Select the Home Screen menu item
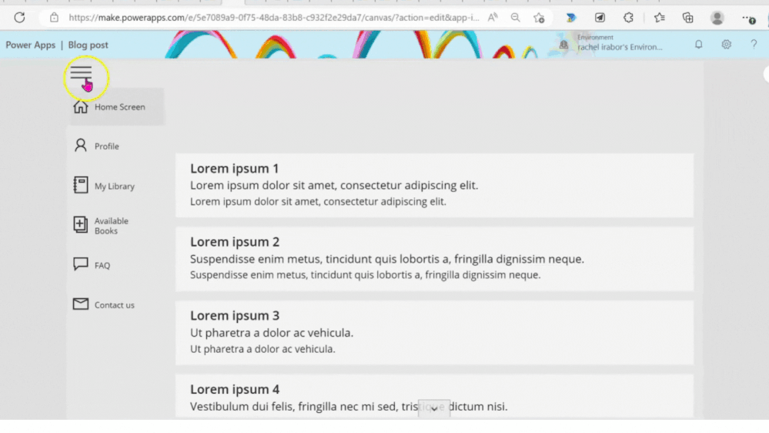This screenshot has height=433, width=769. click(117, 106)
